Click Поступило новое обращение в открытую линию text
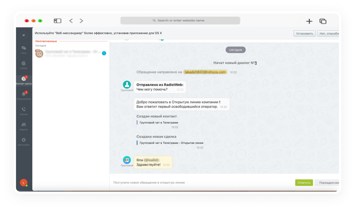Screen dimensions: 355x210 [x=149, y=182]
